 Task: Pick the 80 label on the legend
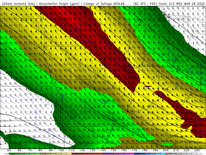40,150
